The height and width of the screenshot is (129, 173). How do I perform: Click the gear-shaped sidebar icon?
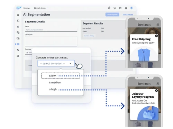point(18,26)
